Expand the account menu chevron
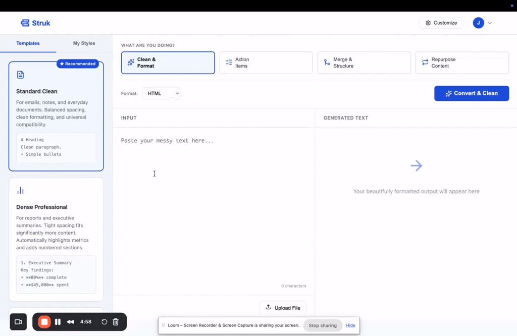517x336 pixels. point(490,23)
